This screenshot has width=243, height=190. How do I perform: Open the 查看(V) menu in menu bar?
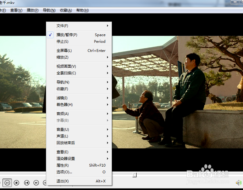(16, 10)
